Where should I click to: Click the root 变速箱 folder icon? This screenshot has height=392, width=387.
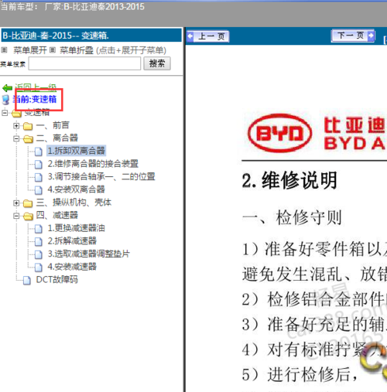point(16,113)
